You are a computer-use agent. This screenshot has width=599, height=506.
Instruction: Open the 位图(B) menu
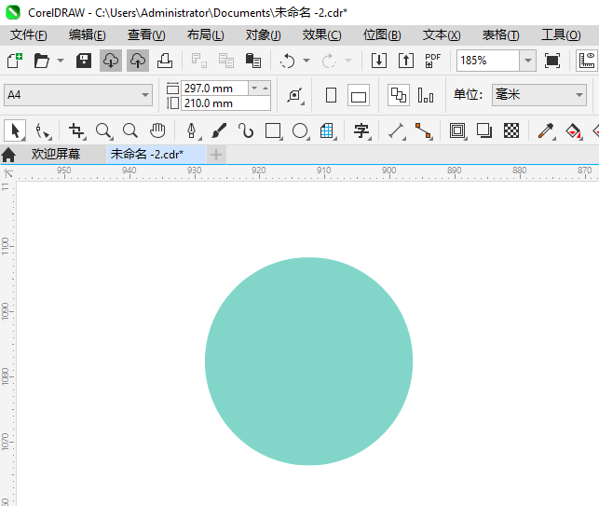[382, 35]
